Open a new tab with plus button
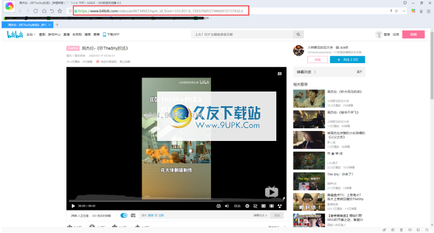Image resolution: width=434 pixels, height=233 pixels. pos(57,25)
